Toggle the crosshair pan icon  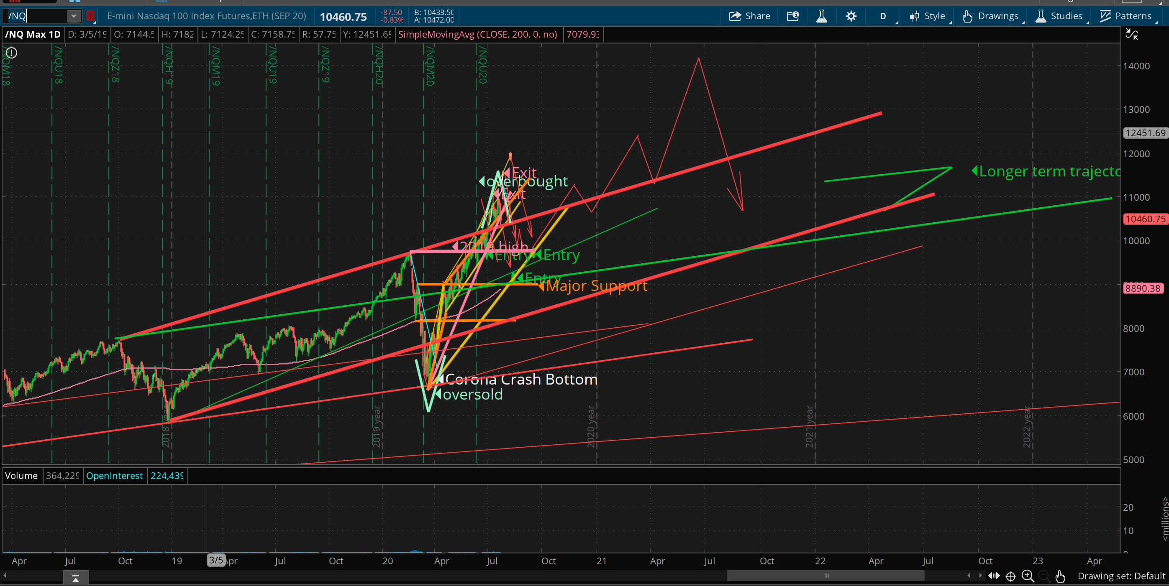[1010, 576]
